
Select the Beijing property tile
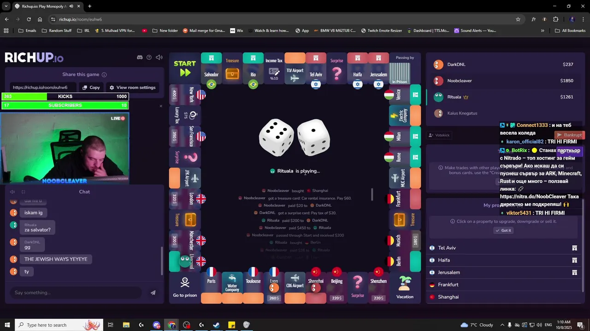click(x=337, y=287)
